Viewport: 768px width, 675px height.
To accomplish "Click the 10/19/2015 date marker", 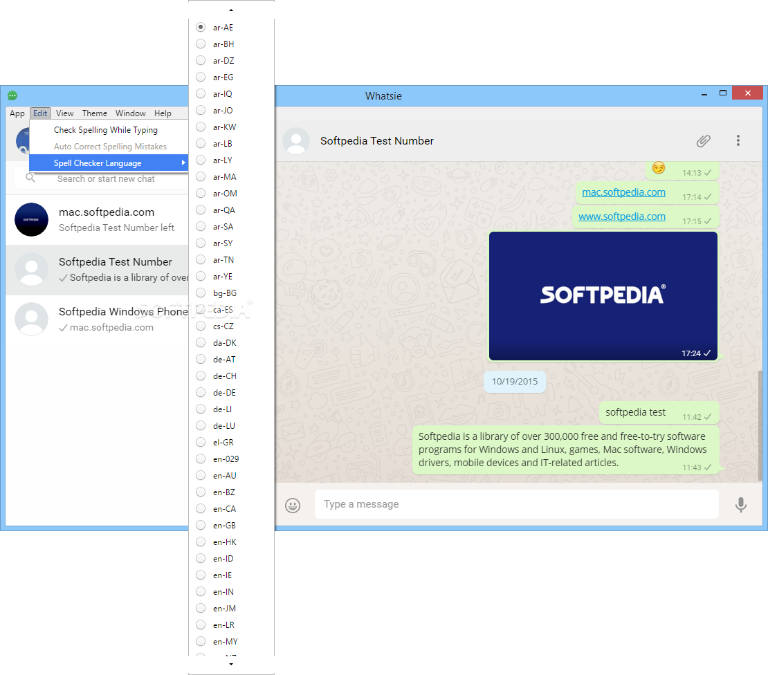I will pyautogui.click(x=514, y=381).
